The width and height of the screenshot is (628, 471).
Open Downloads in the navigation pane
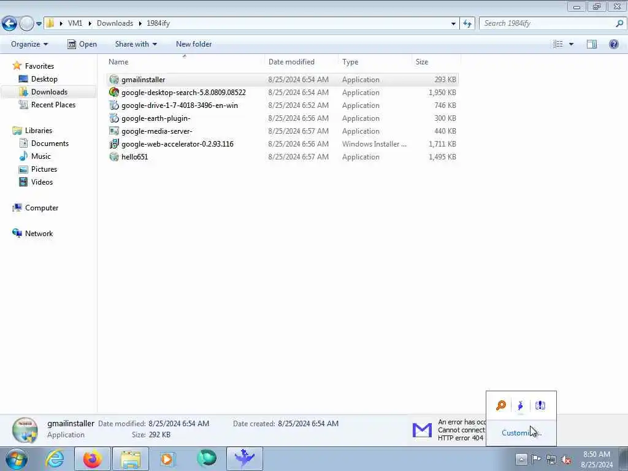coord(49,92)
